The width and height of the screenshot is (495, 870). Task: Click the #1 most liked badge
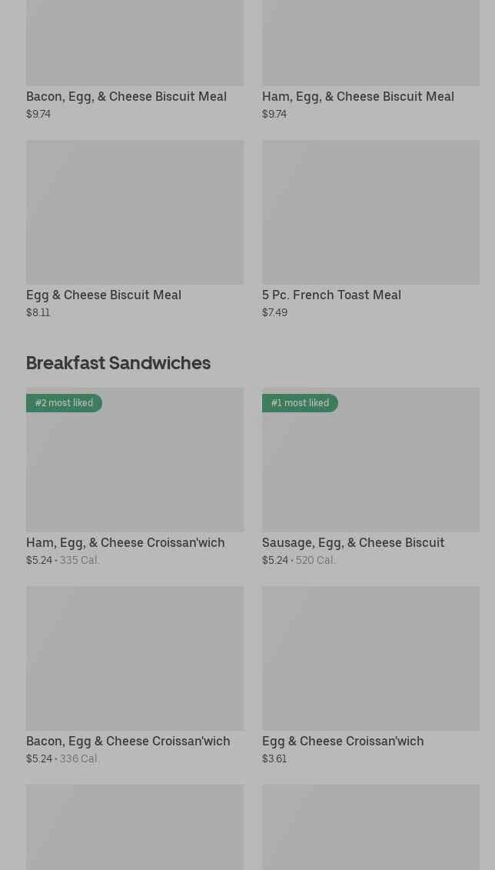tap(300, 403)
